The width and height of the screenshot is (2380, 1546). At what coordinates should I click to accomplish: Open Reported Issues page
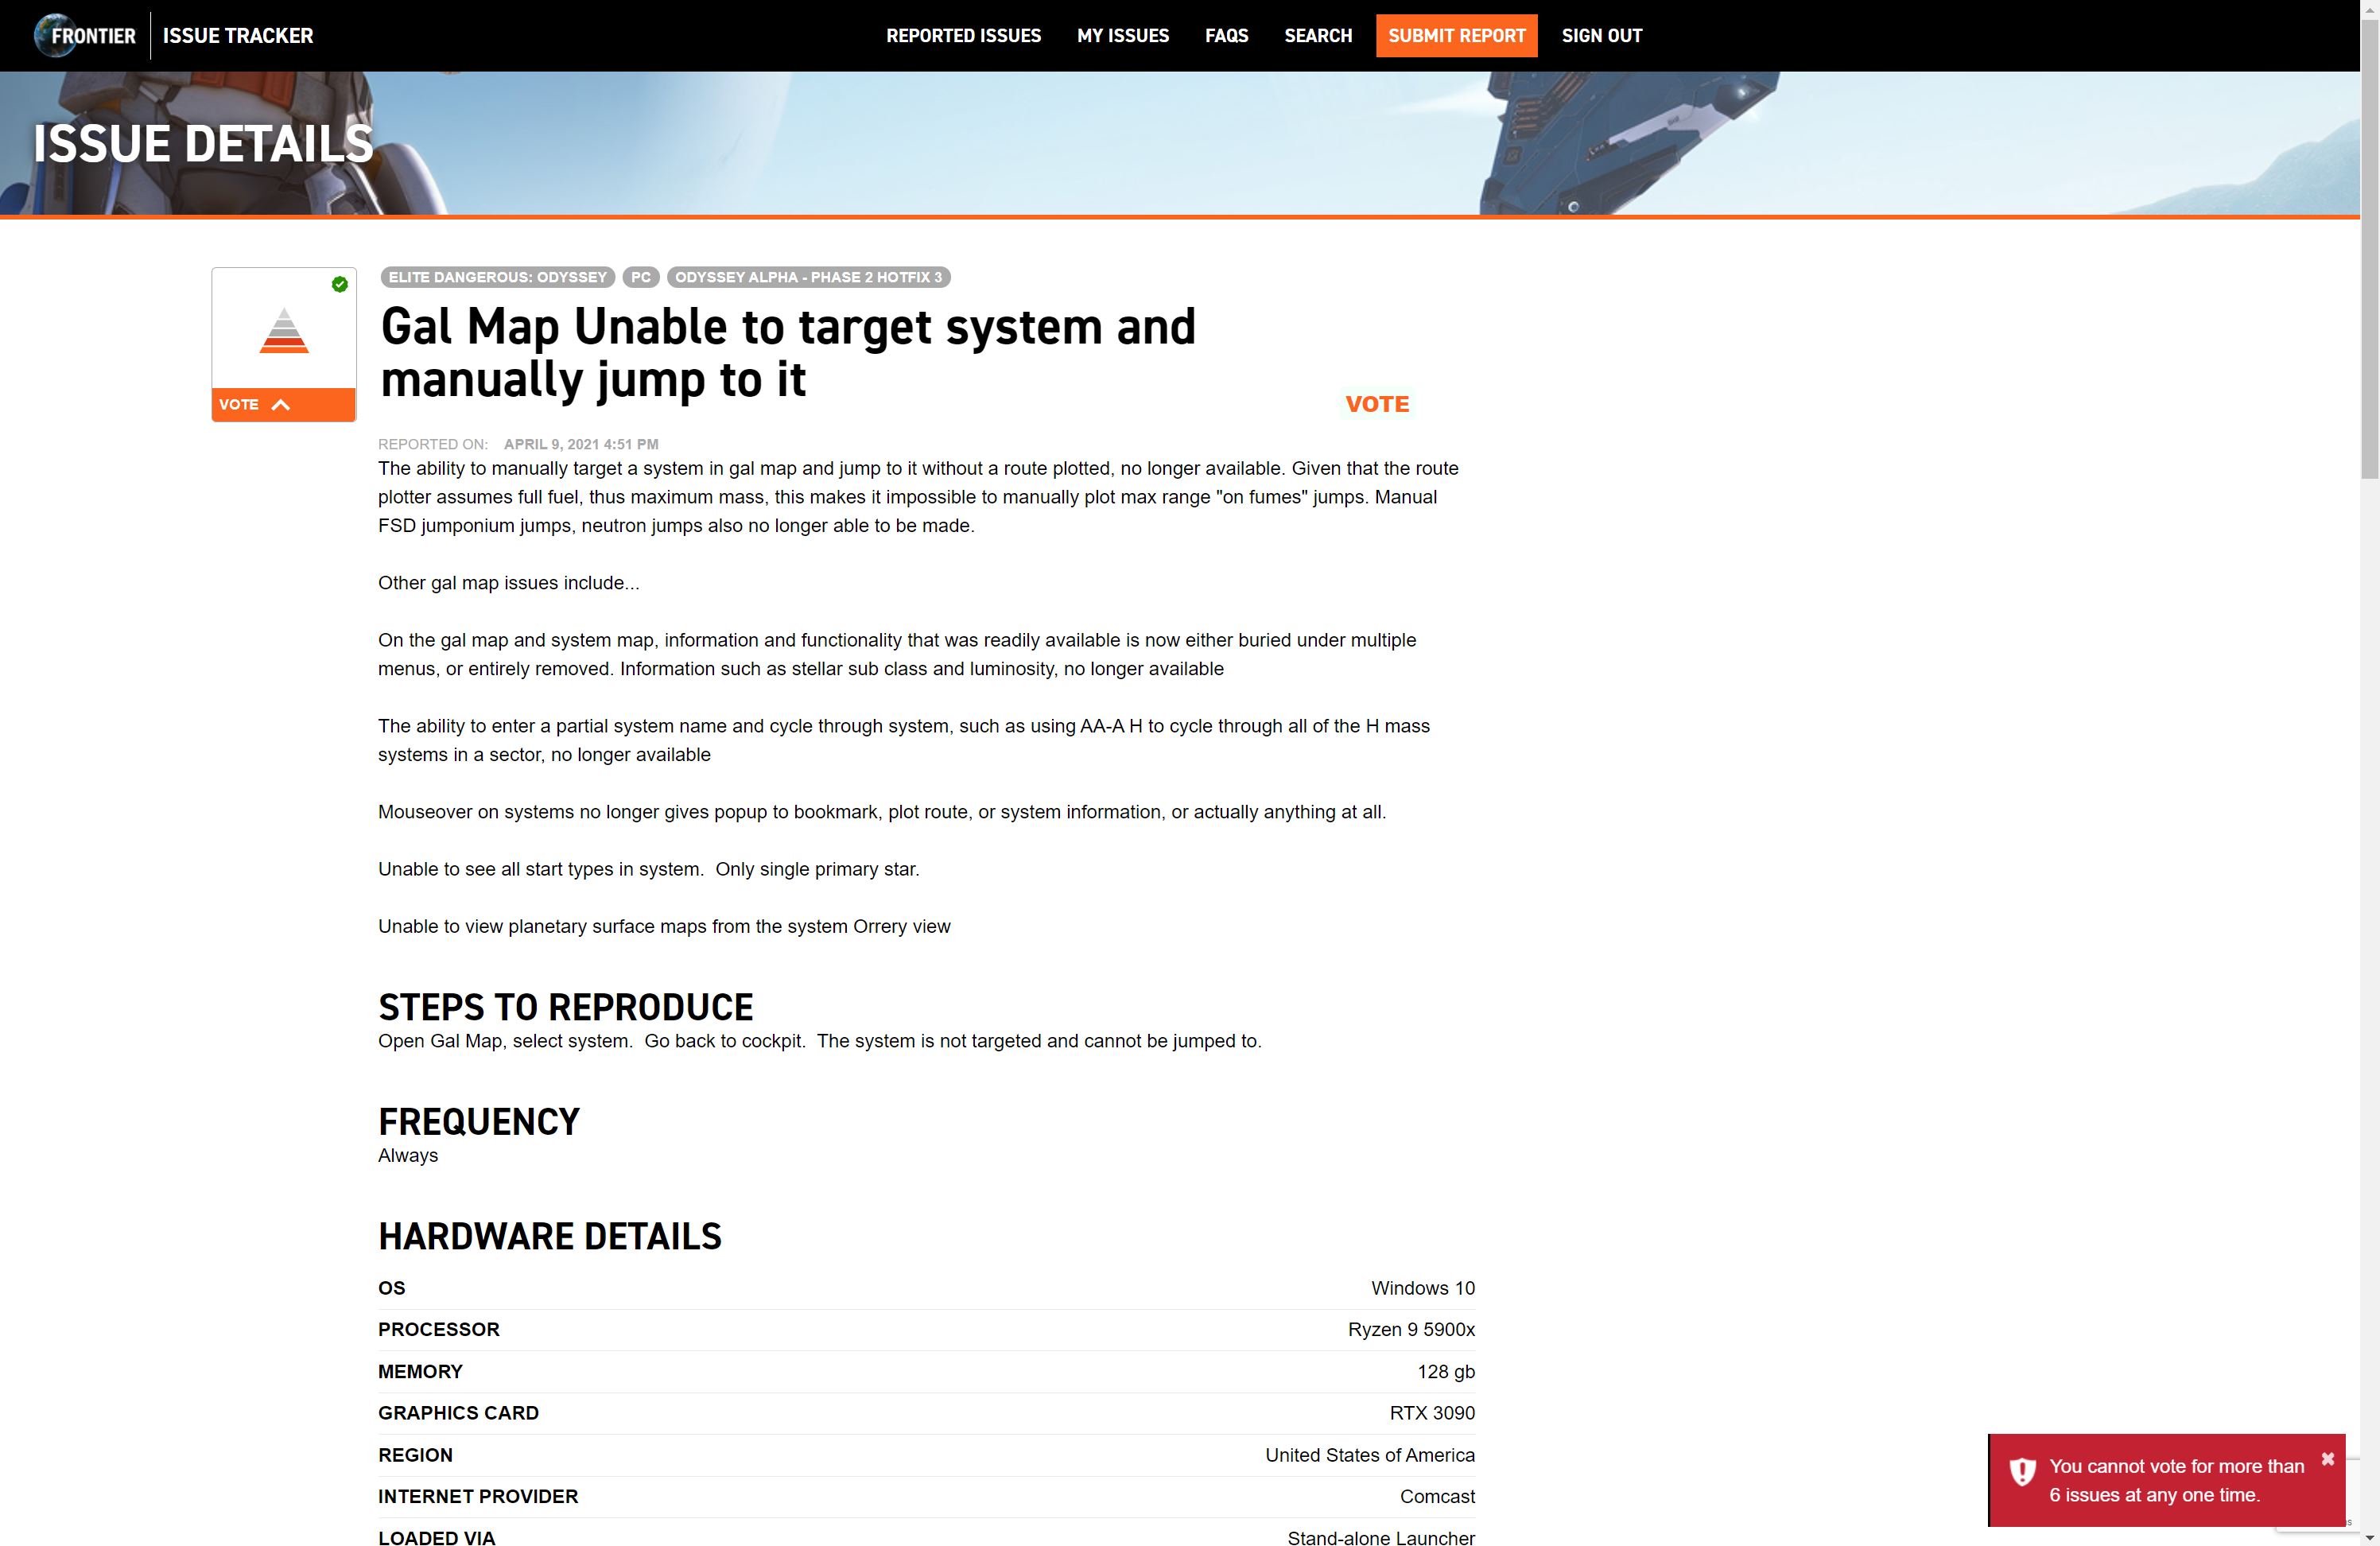tap(963, 36)
